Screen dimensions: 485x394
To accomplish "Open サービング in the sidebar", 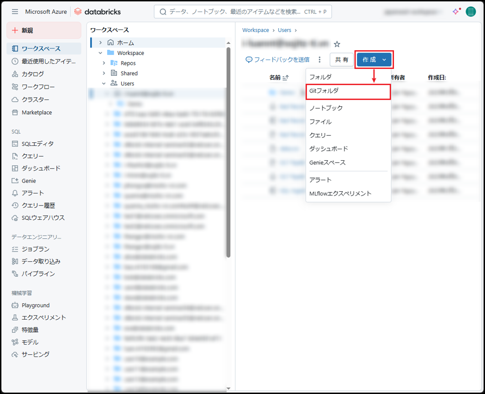I will click(x=44, y=354).
